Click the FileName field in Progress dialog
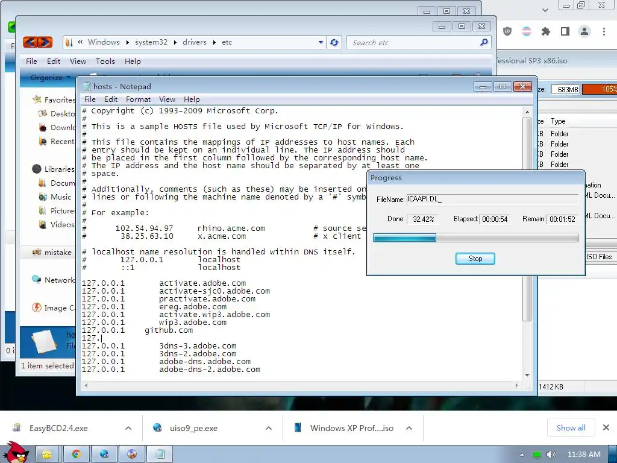Screen dimensions: 617x463 coord(492,199)
